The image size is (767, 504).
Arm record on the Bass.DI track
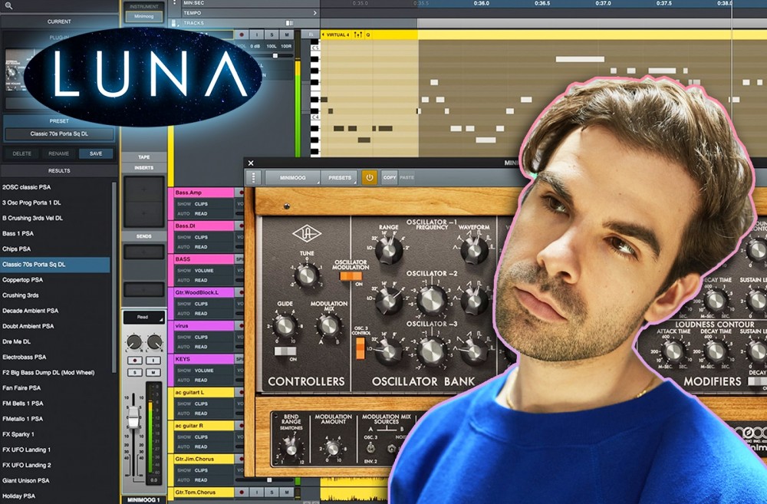241,226
